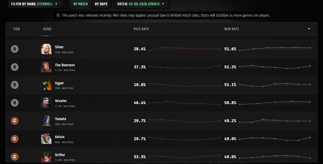323x164 pixels.
Task: Click Drifter's 53.5% pick rate value
Action: 140,157
